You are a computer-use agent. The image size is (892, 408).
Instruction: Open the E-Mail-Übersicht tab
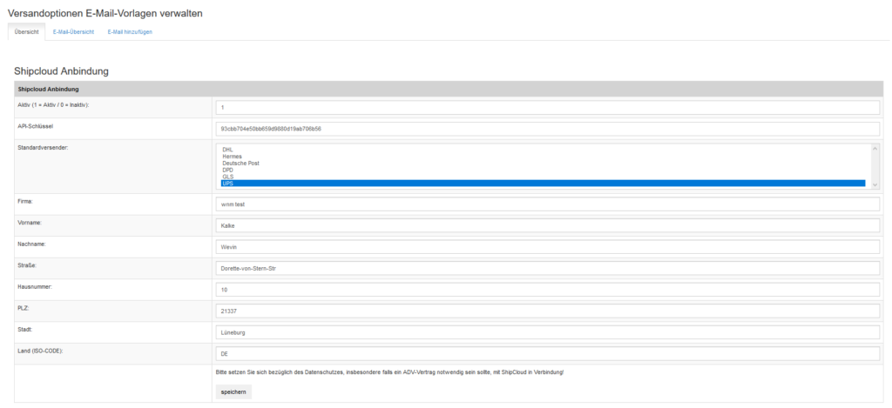pyautogui.click(x=73, y=32)
